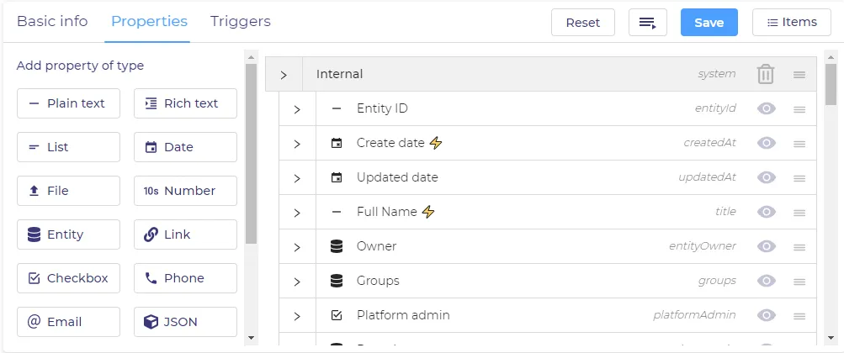Click the plain text dash icon of Full Name

pos(337,212)
